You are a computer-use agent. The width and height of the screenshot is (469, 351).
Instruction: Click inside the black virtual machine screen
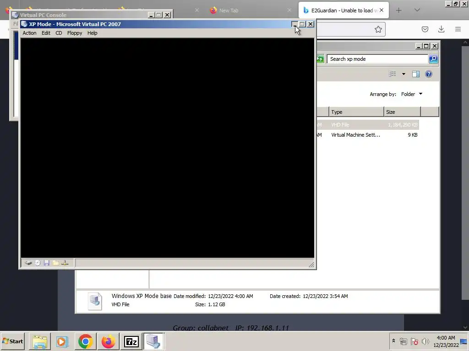[x=168, y=148]
